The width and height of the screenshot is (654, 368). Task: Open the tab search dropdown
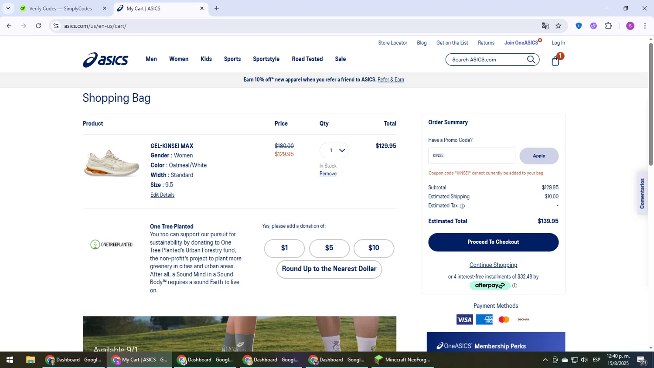[8, 8]
